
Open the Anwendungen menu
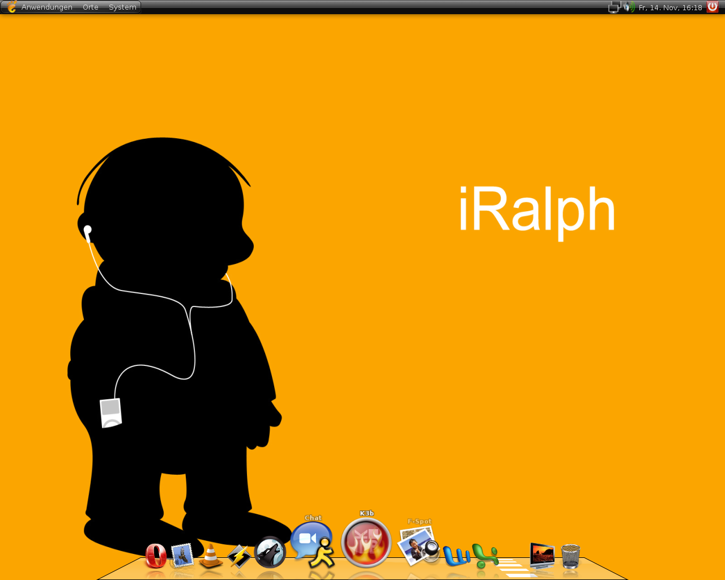[47, 7]
